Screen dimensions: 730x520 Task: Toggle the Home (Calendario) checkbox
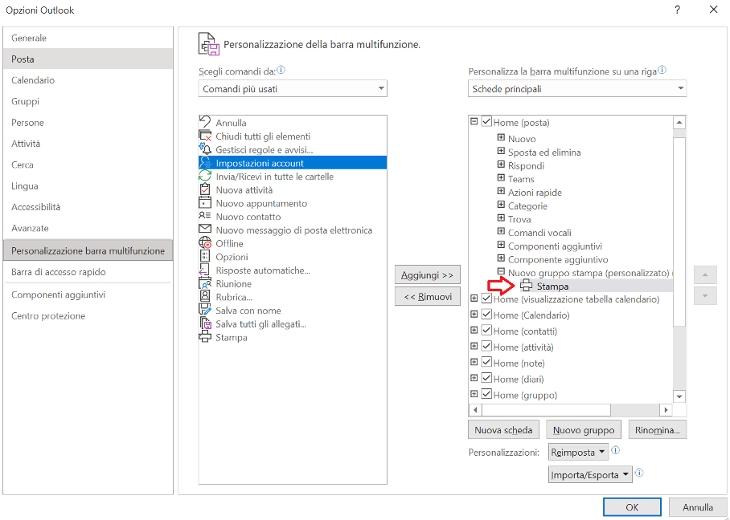coord(486,315)
